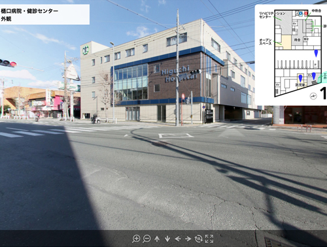Click the green highlighted viewpoint on map edge

click(323, 77)
